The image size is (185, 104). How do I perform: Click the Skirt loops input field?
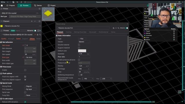(x=30, y=45)
